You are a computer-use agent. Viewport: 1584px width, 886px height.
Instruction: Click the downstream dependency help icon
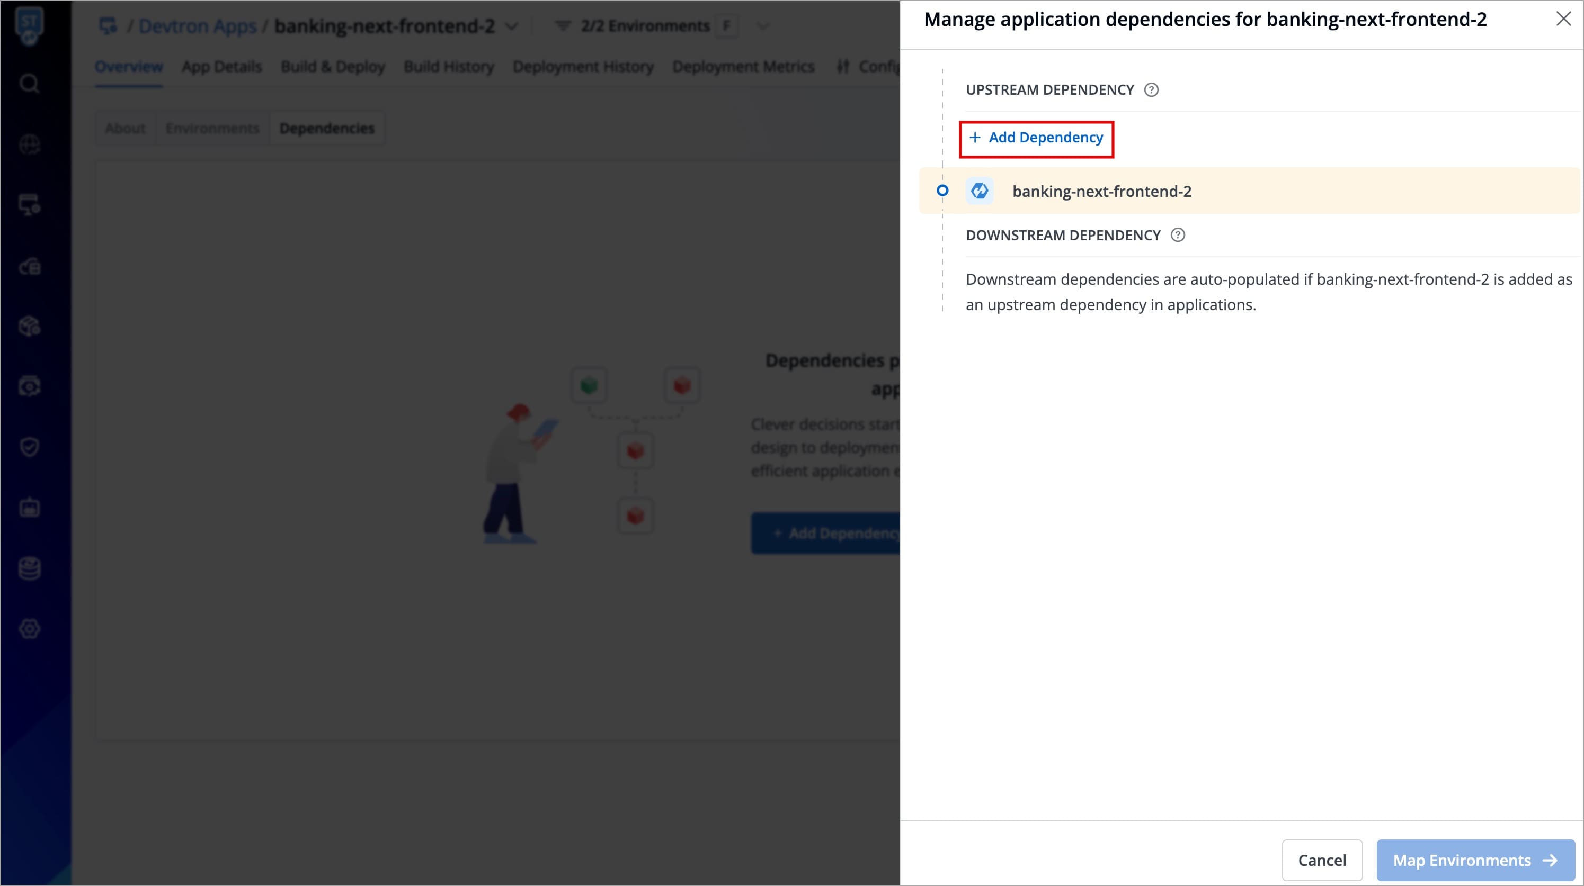1178,234
